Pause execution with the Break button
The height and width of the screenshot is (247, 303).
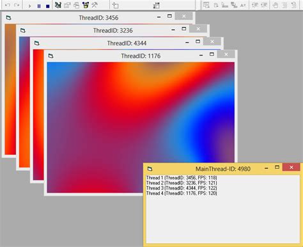[x=39, y=6]
